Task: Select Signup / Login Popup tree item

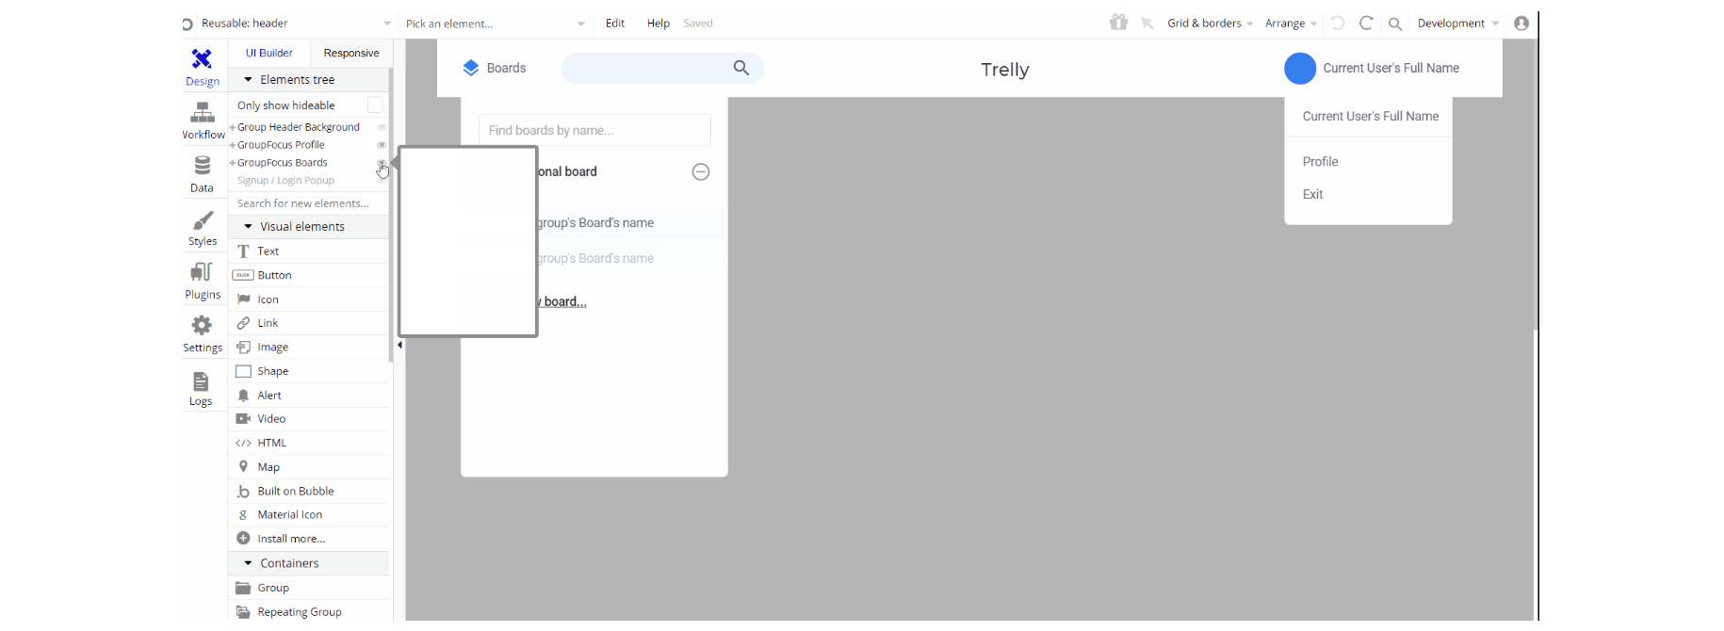Action: (x=286, y=181)
